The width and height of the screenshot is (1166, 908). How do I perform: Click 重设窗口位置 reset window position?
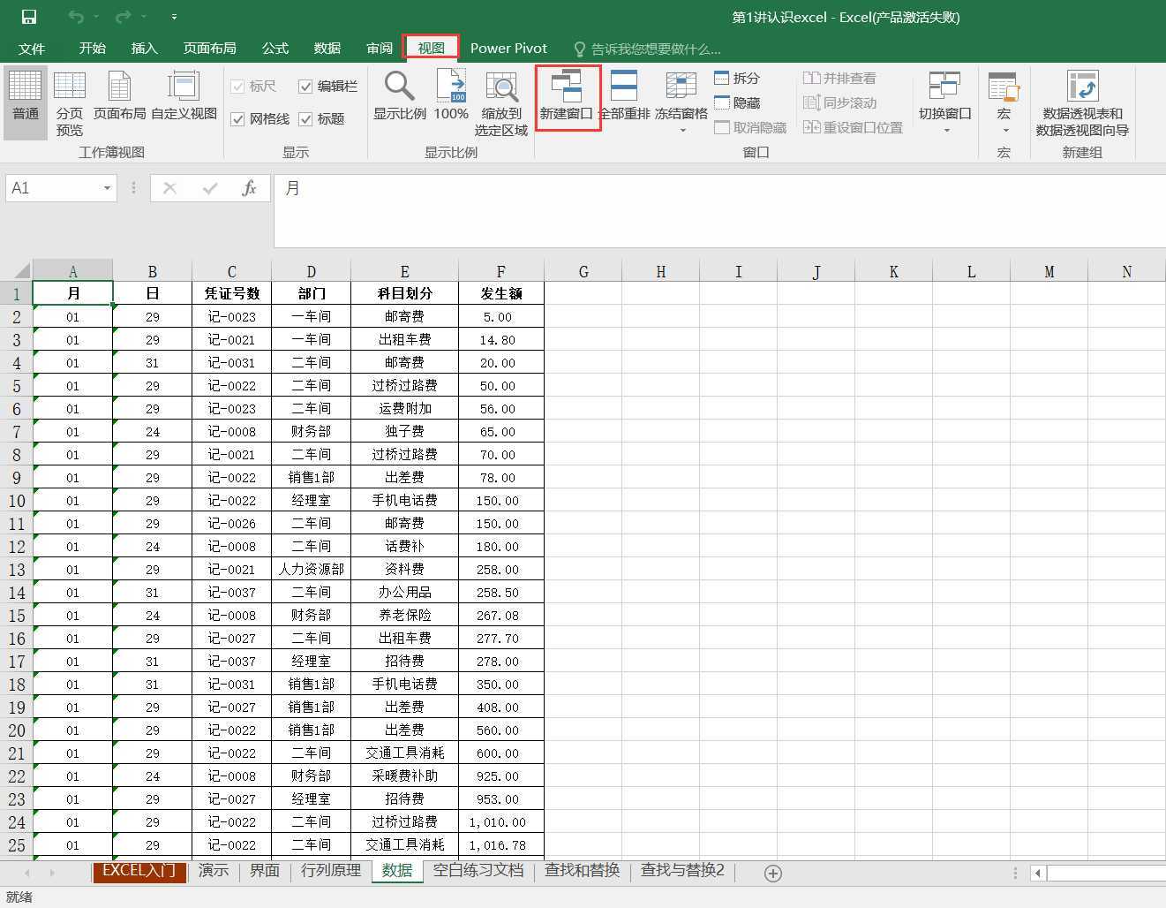point(853,127)
